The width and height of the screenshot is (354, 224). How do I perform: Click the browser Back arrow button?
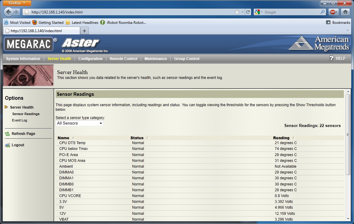click(9, 12)
